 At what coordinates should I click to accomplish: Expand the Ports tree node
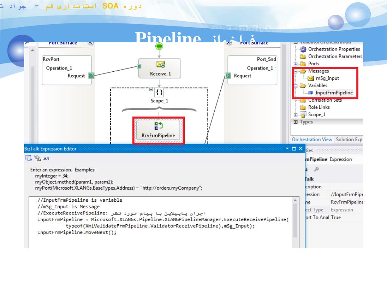coord(296,64)
